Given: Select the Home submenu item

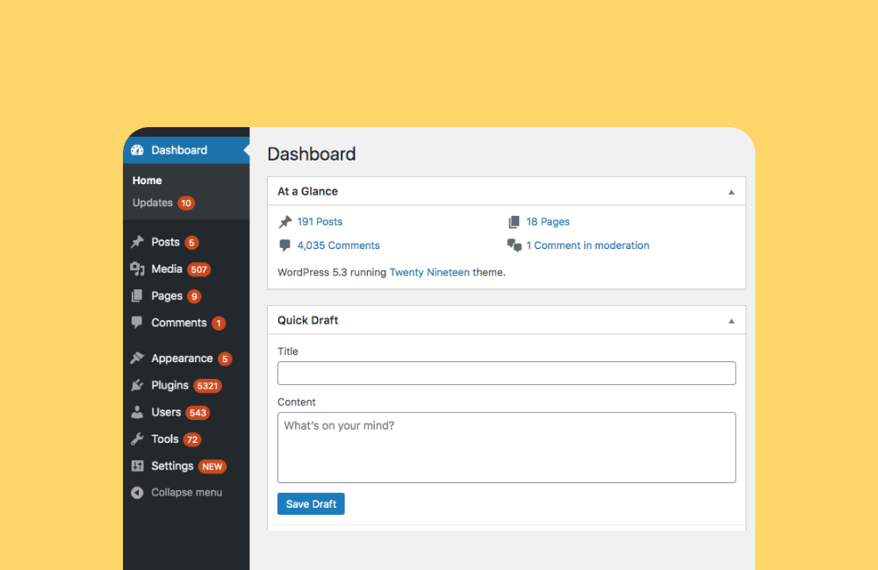Looking at the screenshot, I should pyautogui.click(x=148, y=181).
